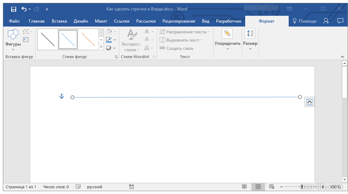Open the Разработчик tab

click(x=229, y=21)
